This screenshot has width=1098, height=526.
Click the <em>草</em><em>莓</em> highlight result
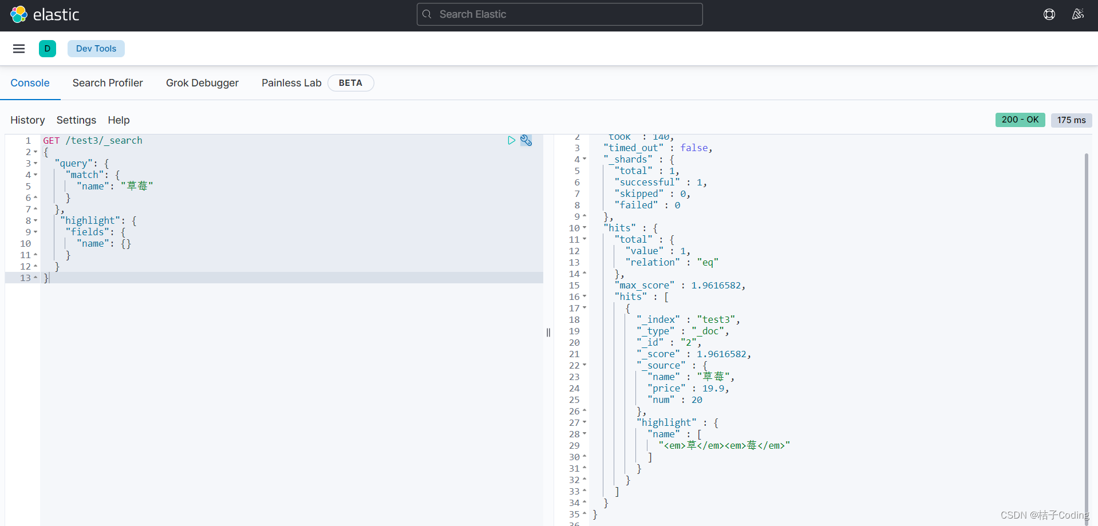click(x=724, y=445)
